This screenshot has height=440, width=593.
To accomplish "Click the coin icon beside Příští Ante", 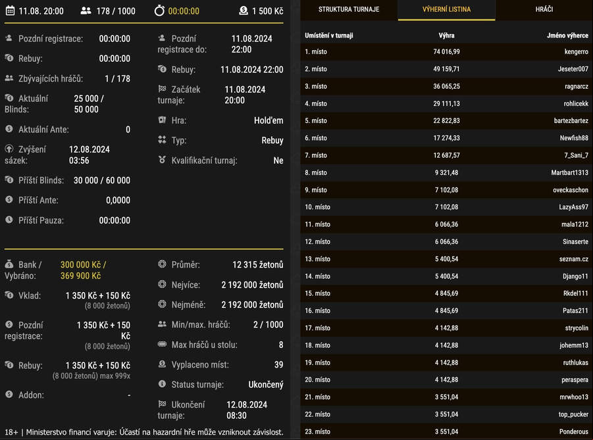I will (x=9, y=199).
